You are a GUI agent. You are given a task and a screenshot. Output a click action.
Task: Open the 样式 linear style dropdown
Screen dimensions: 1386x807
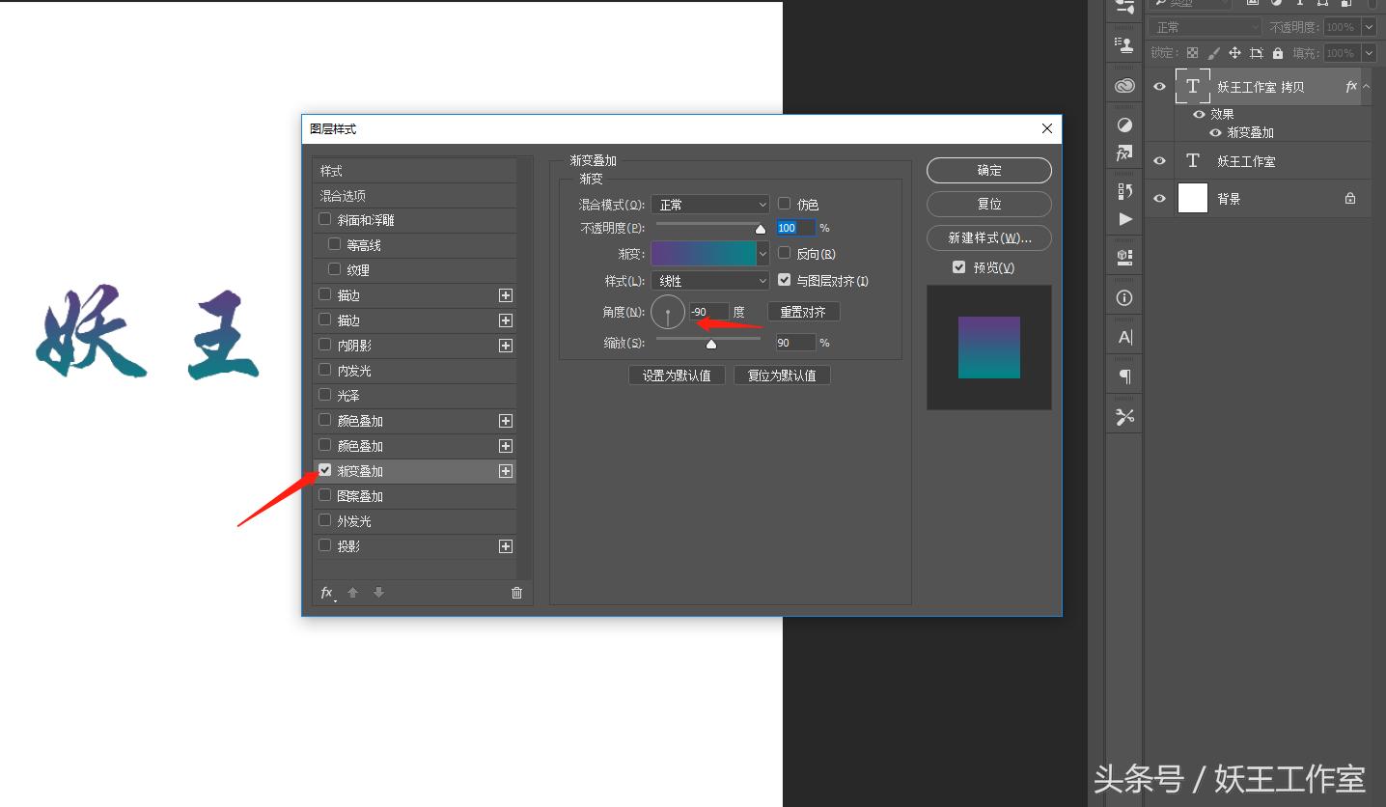coord(709,280)
